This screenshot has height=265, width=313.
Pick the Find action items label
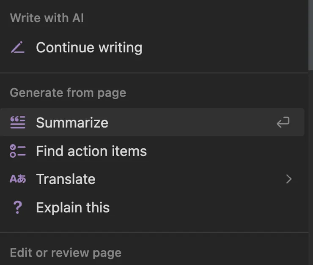click(x=91, y=151)
